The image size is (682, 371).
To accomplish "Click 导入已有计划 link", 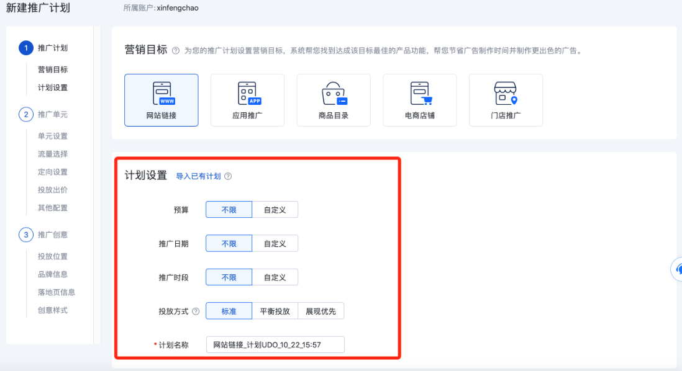I will coord(198,176).
